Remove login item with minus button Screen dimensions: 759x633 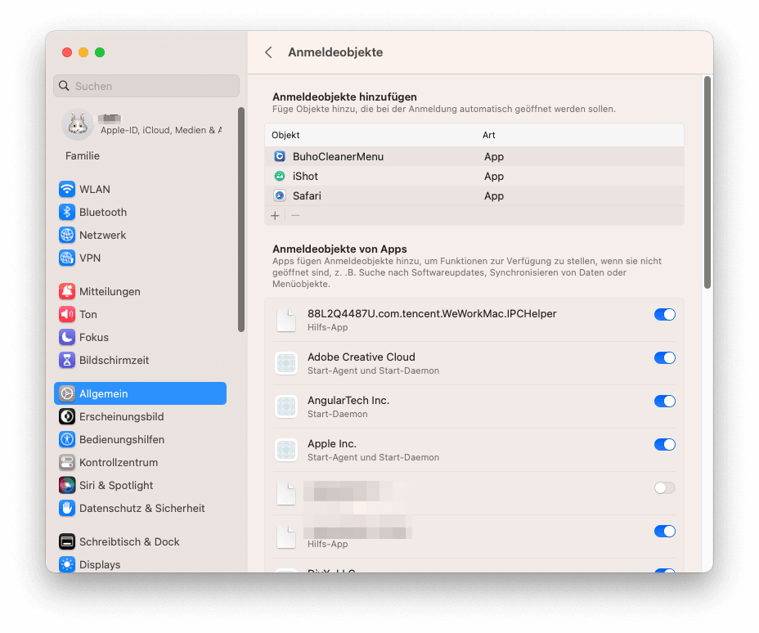pos(296,216)
